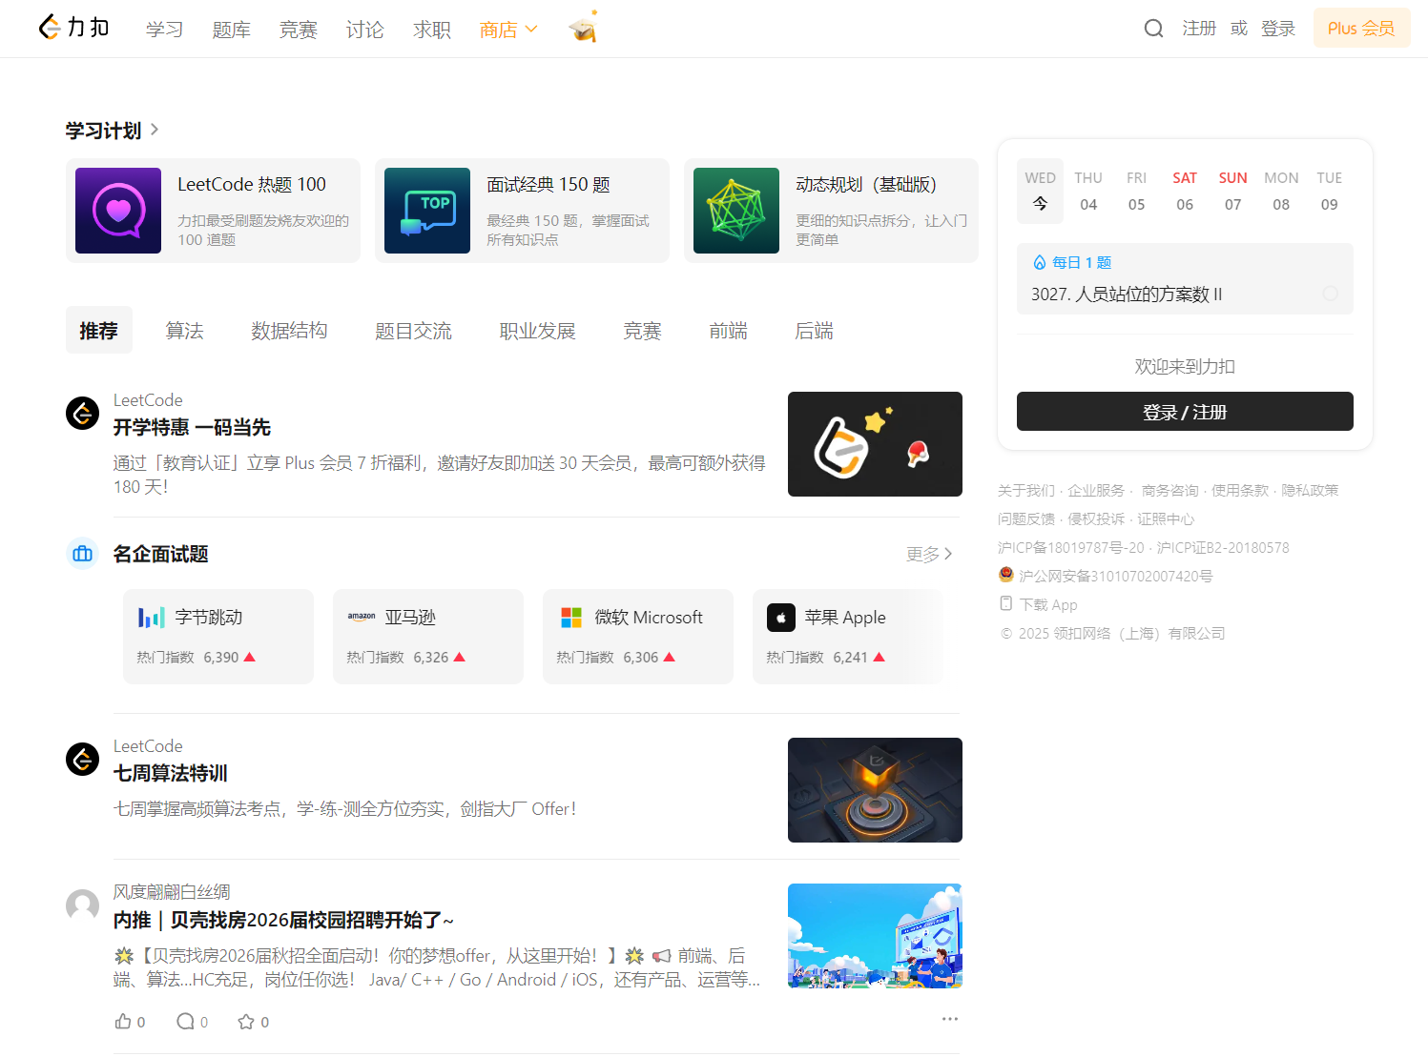Image resolution: width=1428 pixels, height=1057 pixels.
Task: Click the 企业服务 footer link
Action: click(1096, 490)
